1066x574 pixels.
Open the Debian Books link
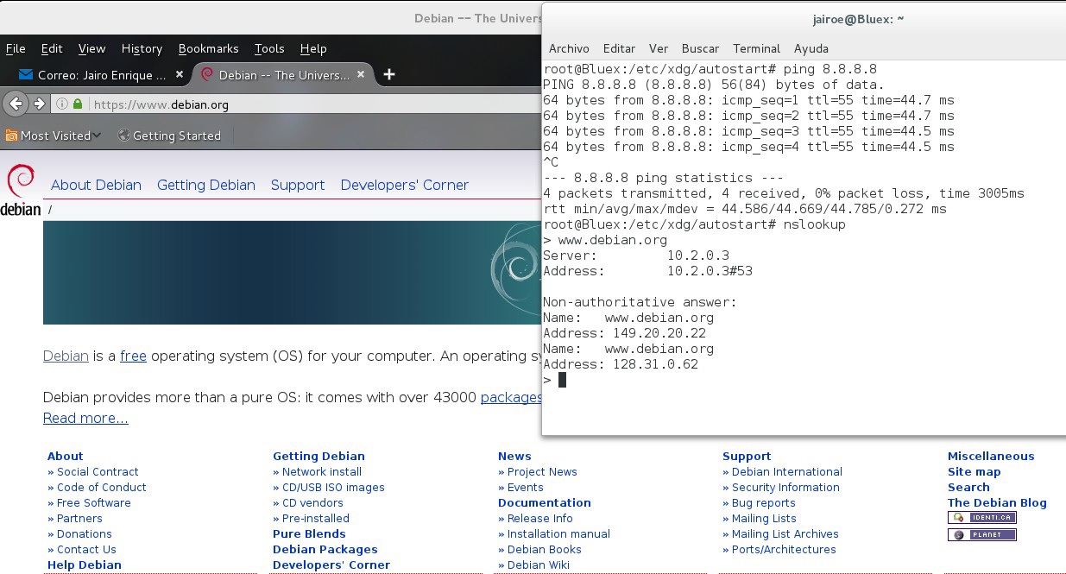coord(545,549)
